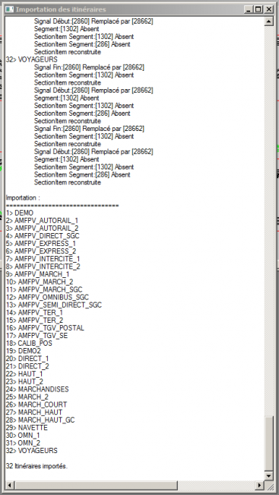Click the 24> MARCHANDISES entry

[37, 389]
